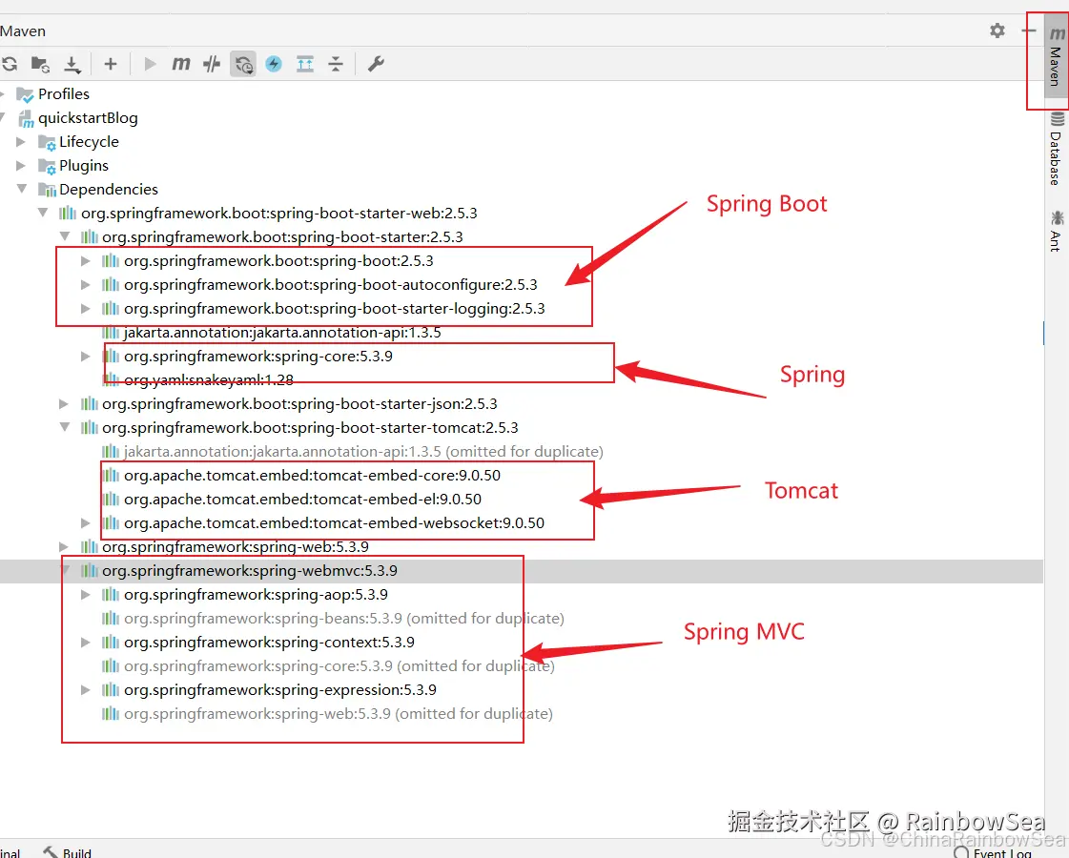1069x858 pixels.
Task: Collapse spring-boot-starter-tomcat:2.5.3 node
Action: [x=65, y=427]
